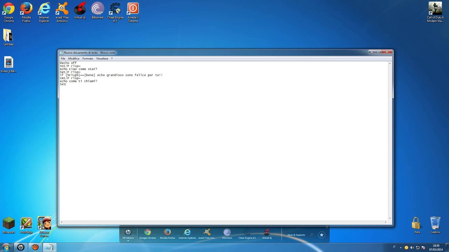
Task: Select Subway Surfers desktop icon
Action: click(44, 227)
